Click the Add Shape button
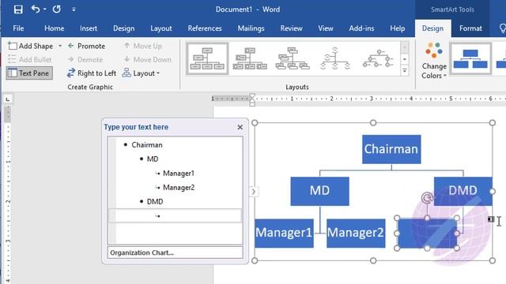Screen dimensions: 506x284 coord(30,46)
